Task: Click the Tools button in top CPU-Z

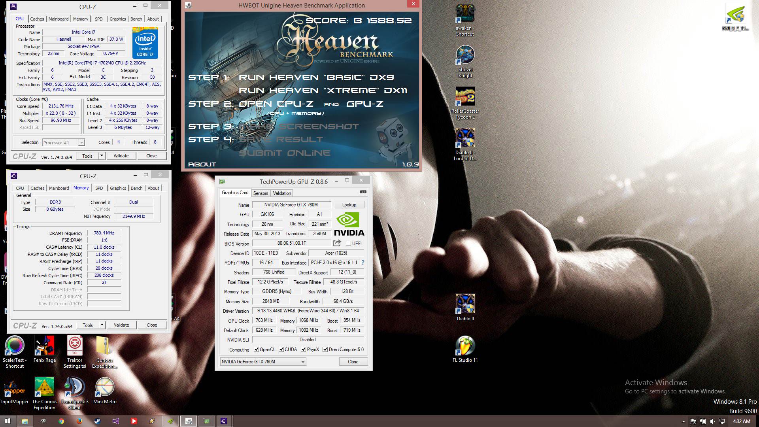Action: click(87, 156)
